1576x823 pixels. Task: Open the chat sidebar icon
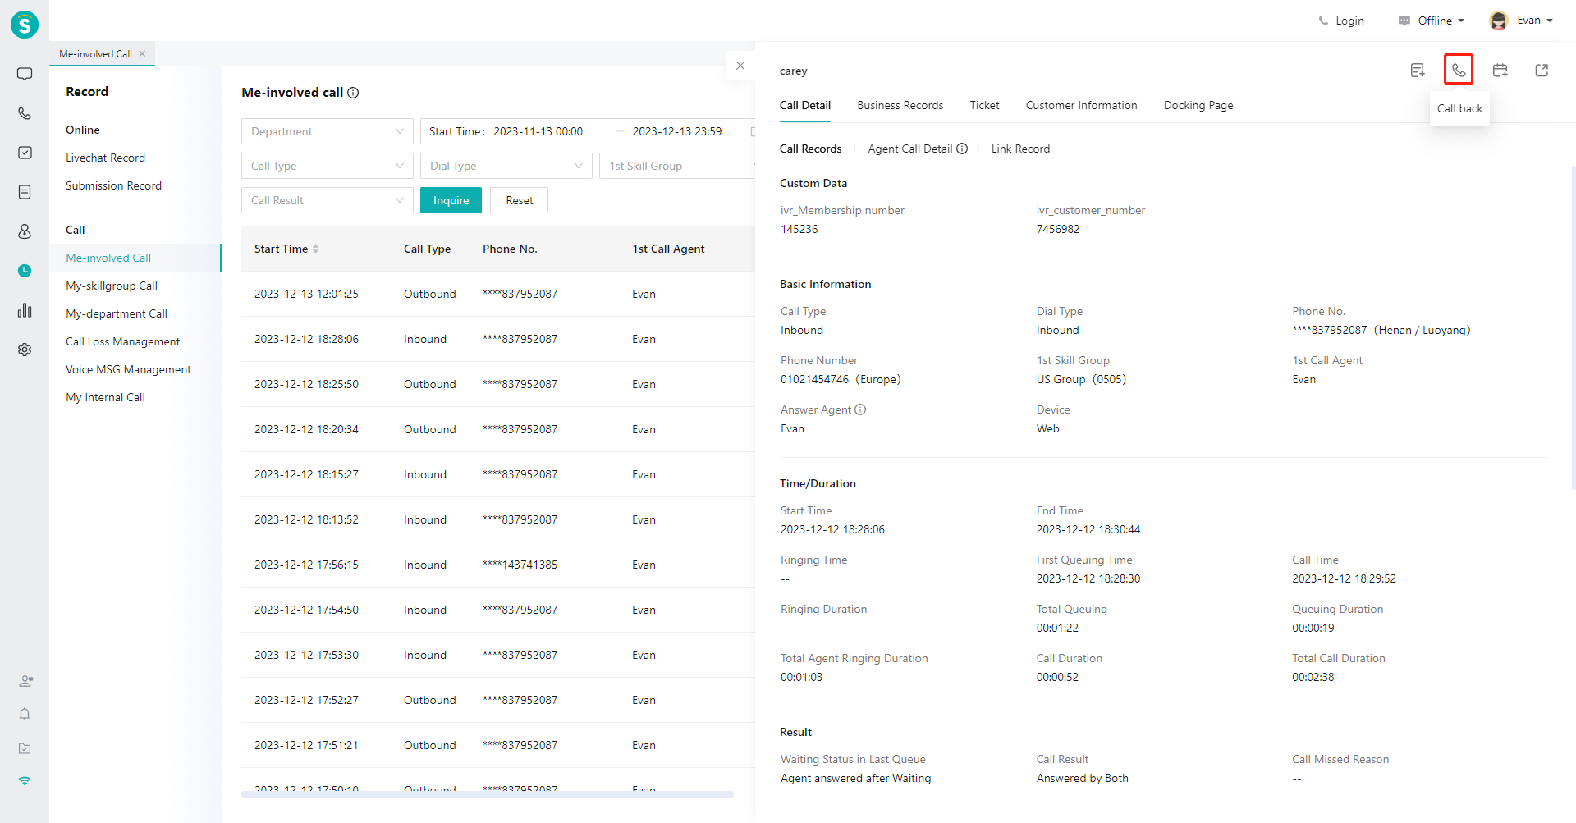[x=25, y=74]
